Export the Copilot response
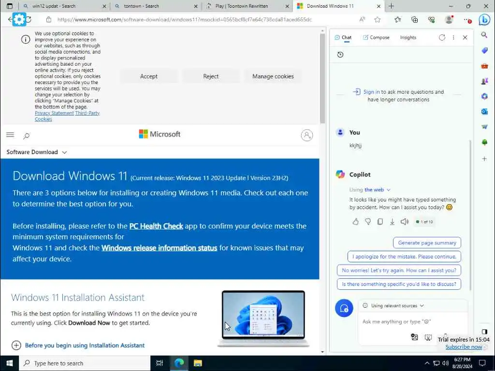This screenshot has width=495, height=371. click(x=392, y=222)
